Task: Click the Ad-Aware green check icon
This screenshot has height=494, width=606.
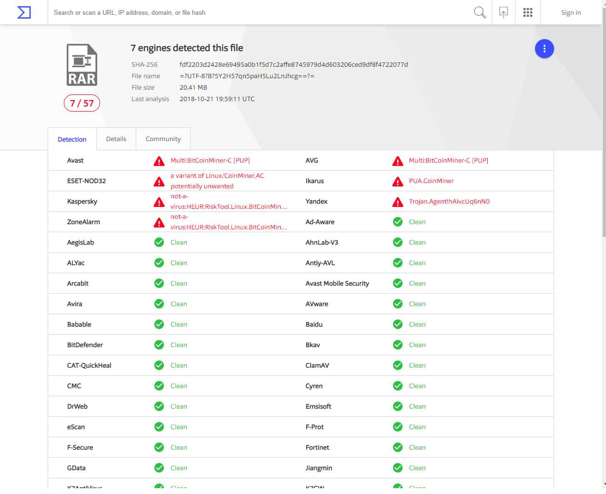Action: pos(398,222)
